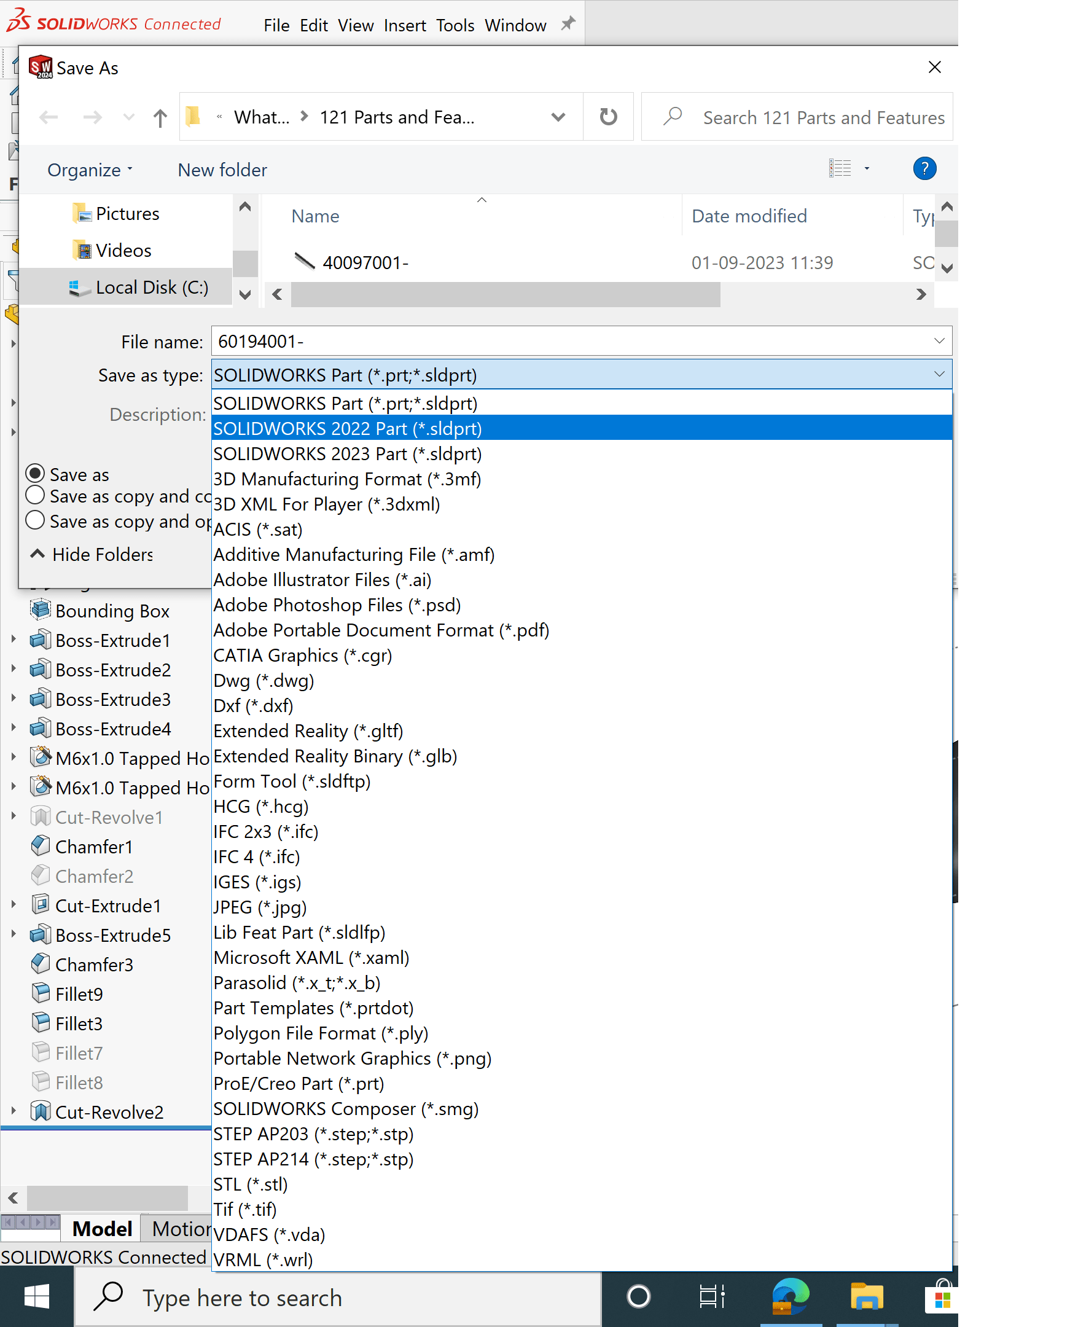Expand the Boss-Extrude1 tree node
1070x1327 pixels.
tap(14, 639)
